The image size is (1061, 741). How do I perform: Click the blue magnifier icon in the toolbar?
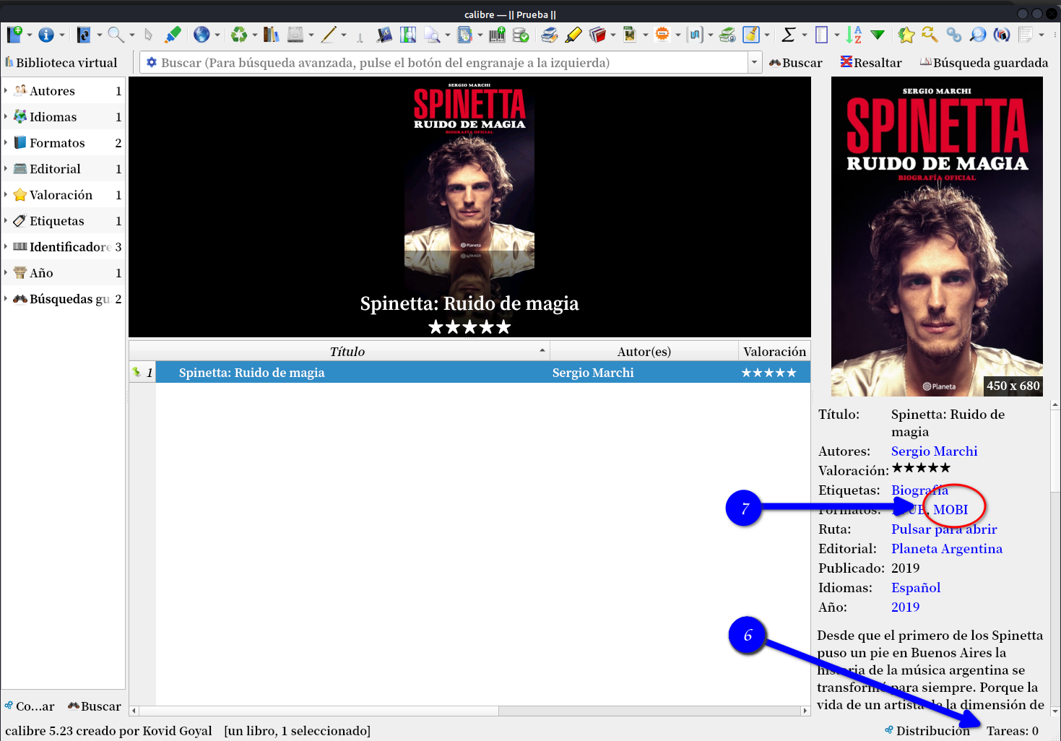pyautogui.click(x=978, y=34)
